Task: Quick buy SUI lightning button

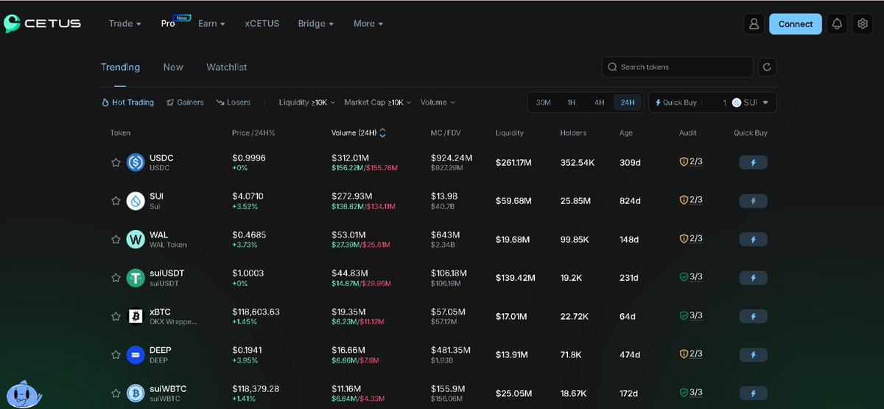Action: [x=753, y=200]
